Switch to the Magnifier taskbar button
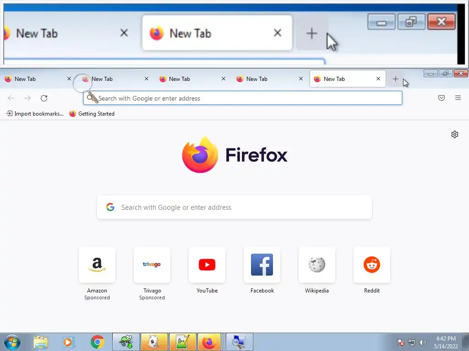This screenshot has height=351, width=469. pyautogui.click(x=239, y=342)
